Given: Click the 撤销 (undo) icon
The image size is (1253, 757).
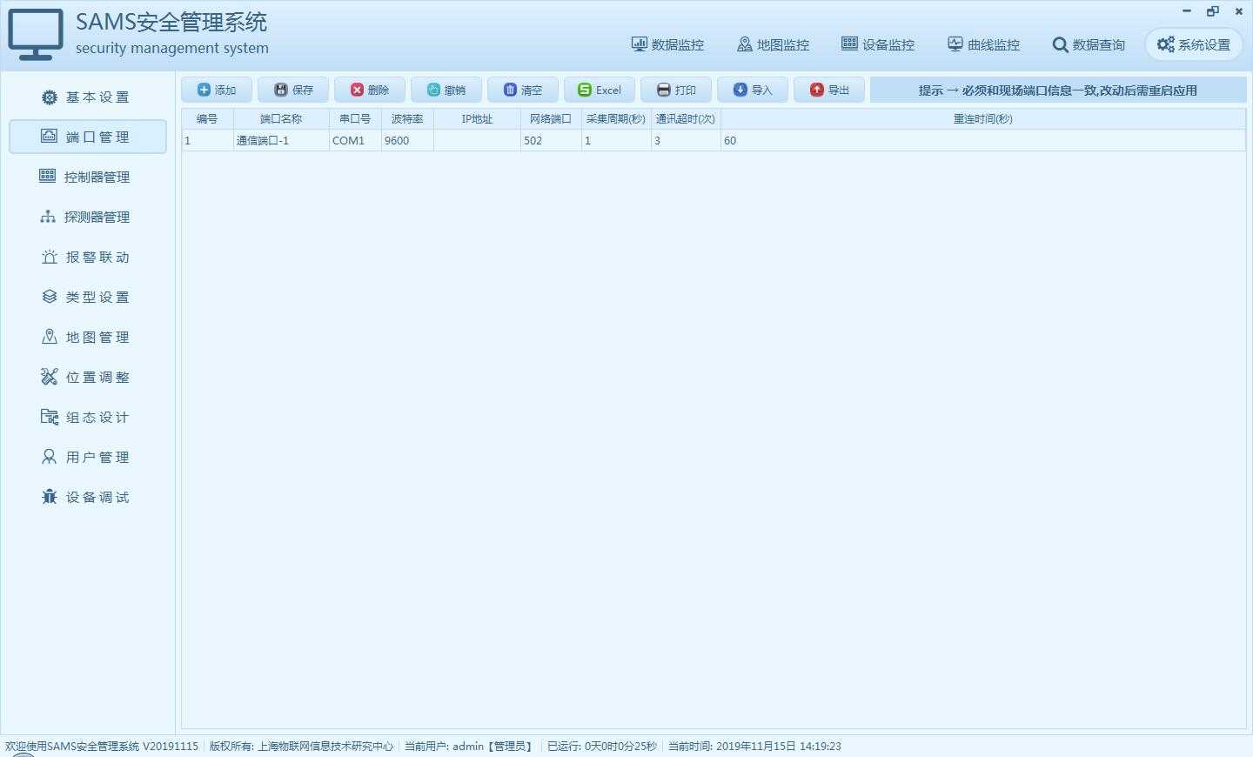Looking at the screenshot, I should pyautogui.click(x=433, y=90).
